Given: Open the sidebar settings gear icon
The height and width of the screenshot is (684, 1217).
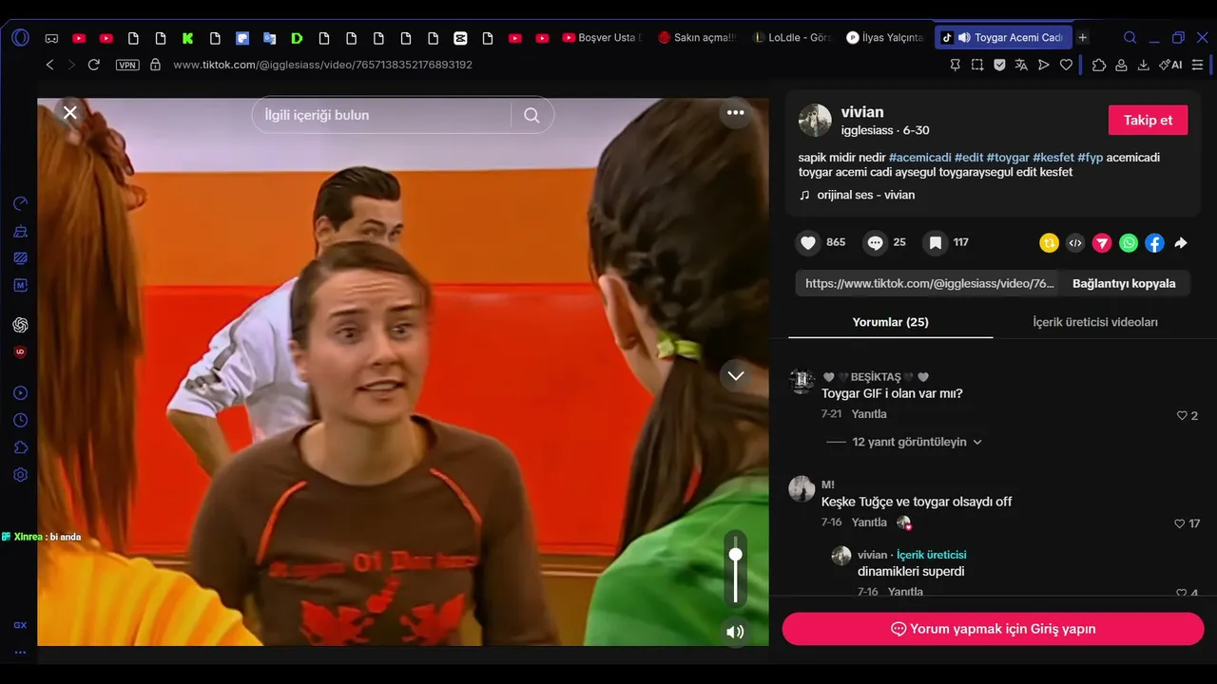Looking at the screenshot, I should pyautogui.click(x=20, y=475).
